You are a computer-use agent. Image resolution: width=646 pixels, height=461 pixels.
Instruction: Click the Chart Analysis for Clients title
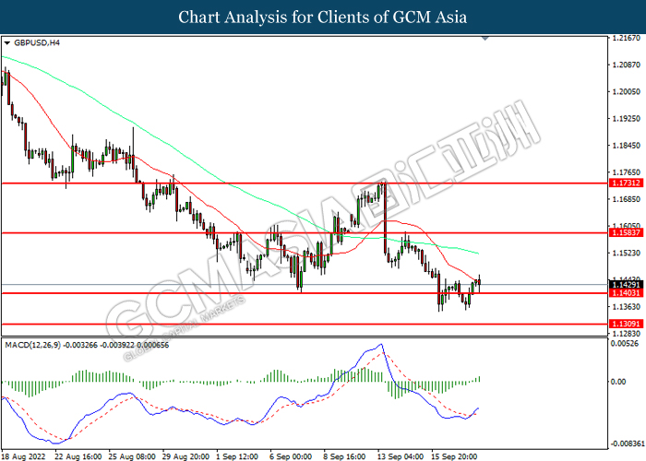click(323, 17)
